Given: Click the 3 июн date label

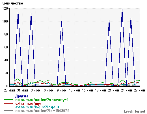Looking at the screenshot, I should (x=36, y=90).
